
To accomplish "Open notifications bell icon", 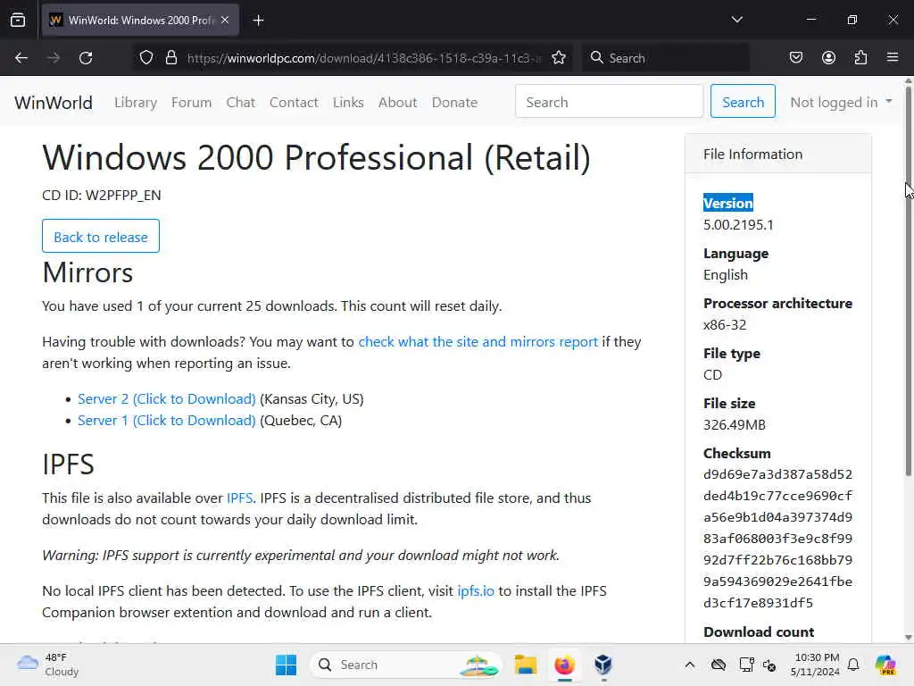I will [853, 665].
